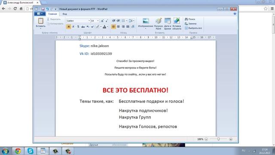Apply the text highlight color marker
The image size is (275, 155).
coord(98,27)
